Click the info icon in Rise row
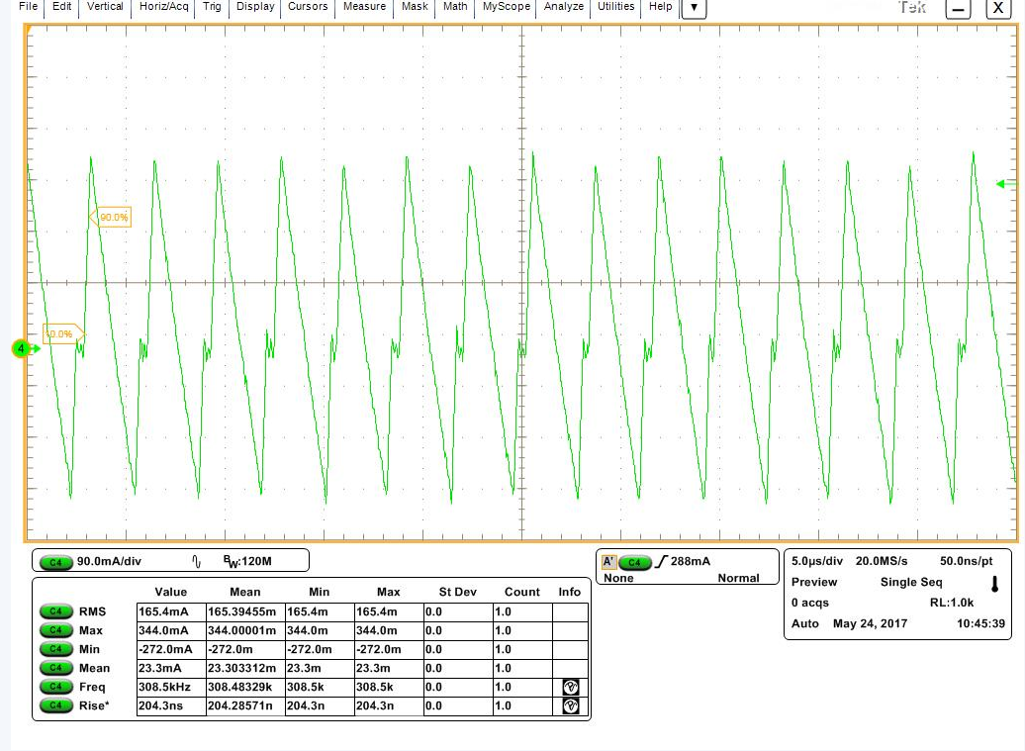 click(x=570, y=705)
